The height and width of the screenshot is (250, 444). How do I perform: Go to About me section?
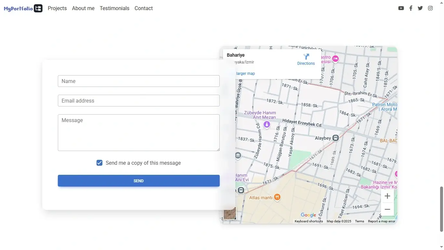[x=83, y=8]
